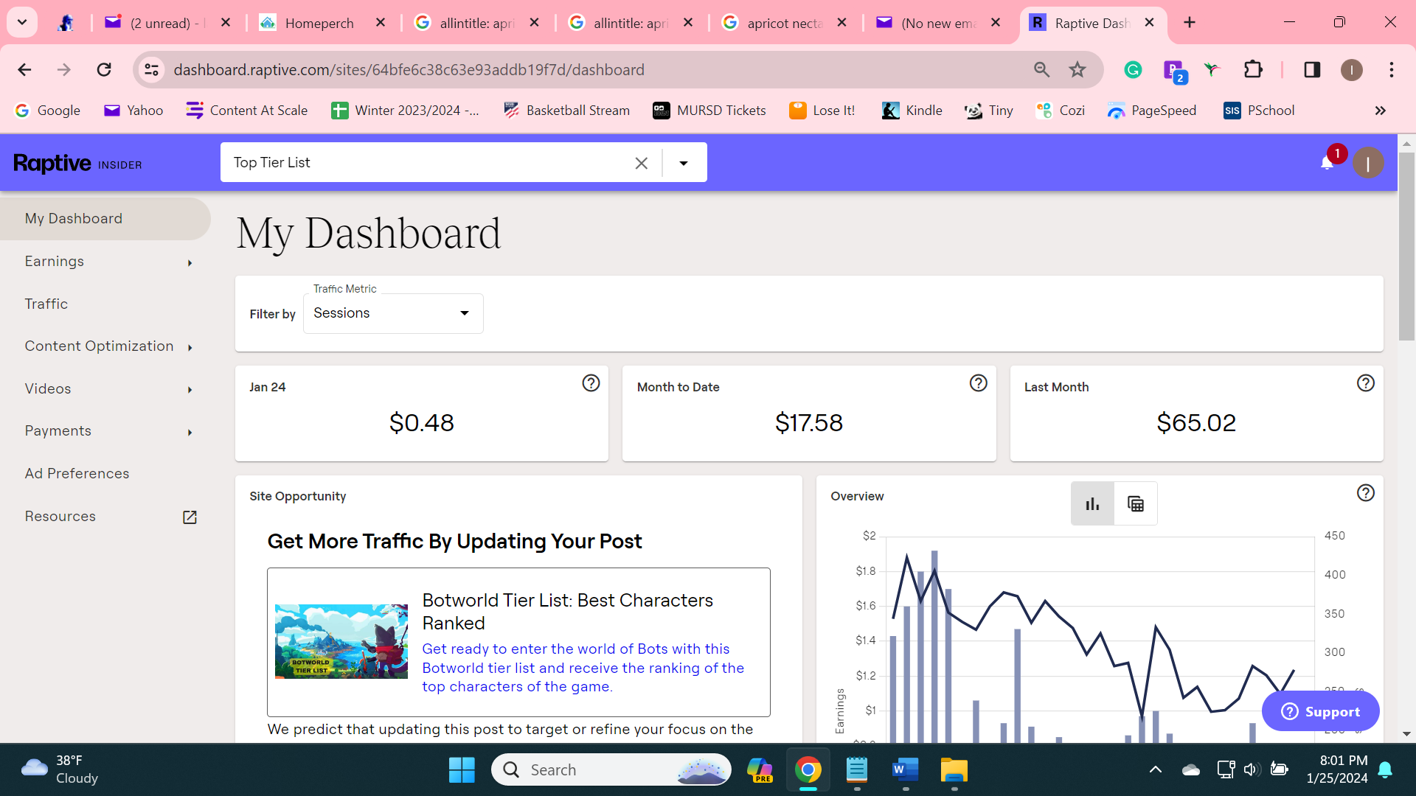This screenshot has width=1416, height=796.
Task: Close the Raptive Dash tab
Action: coord(1149,23)
